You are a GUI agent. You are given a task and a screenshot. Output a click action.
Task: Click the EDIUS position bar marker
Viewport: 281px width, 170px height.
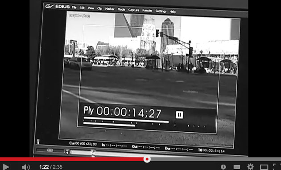(x=93, y=152)
